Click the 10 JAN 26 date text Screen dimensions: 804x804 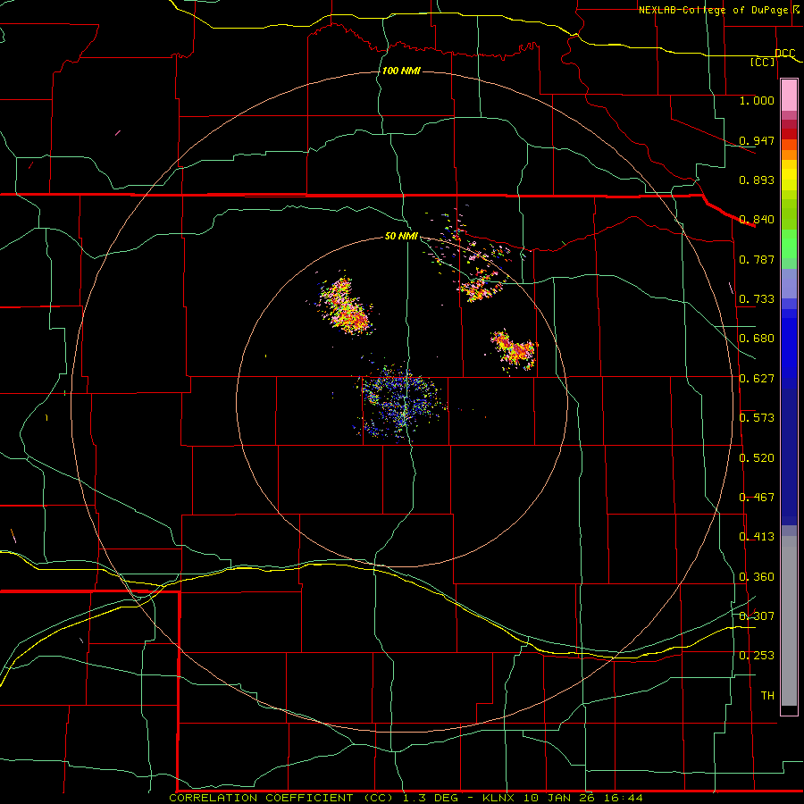(557, 798)
